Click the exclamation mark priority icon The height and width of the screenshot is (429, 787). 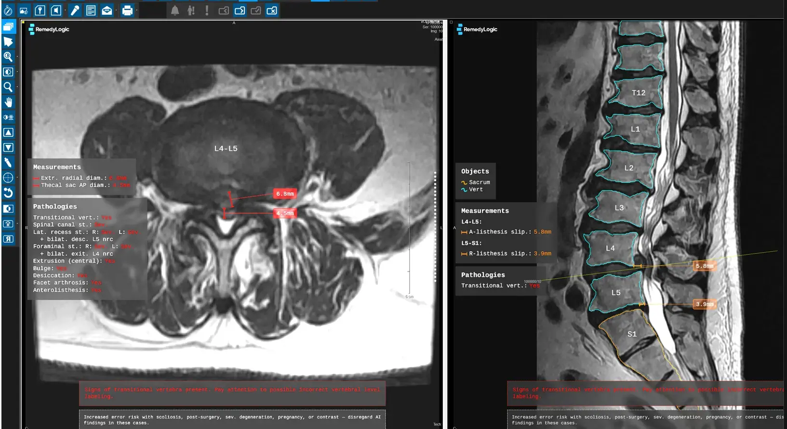click(207, 11)
